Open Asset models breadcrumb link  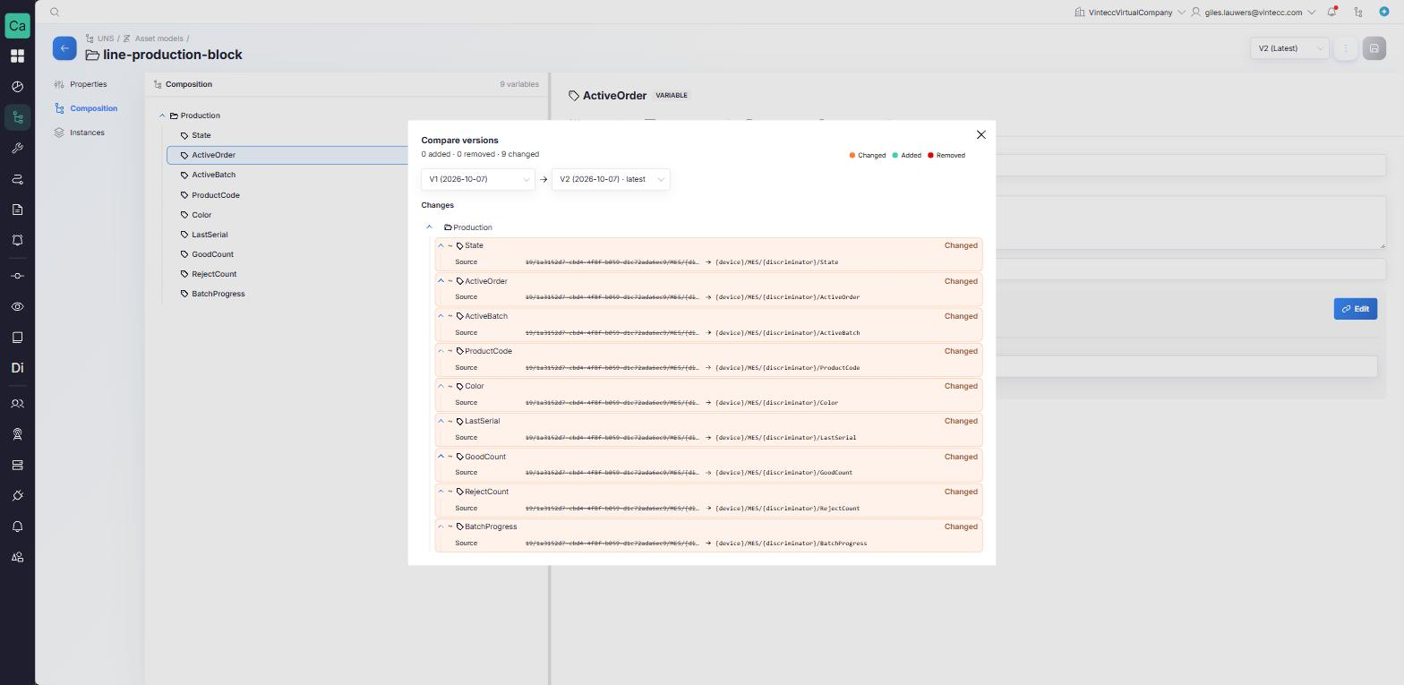point(159,39)
